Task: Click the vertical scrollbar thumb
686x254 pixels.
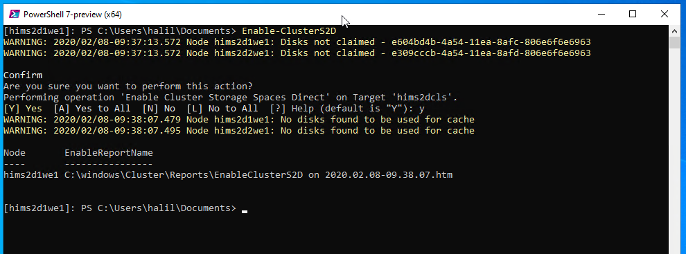Action: click(674, 42)
